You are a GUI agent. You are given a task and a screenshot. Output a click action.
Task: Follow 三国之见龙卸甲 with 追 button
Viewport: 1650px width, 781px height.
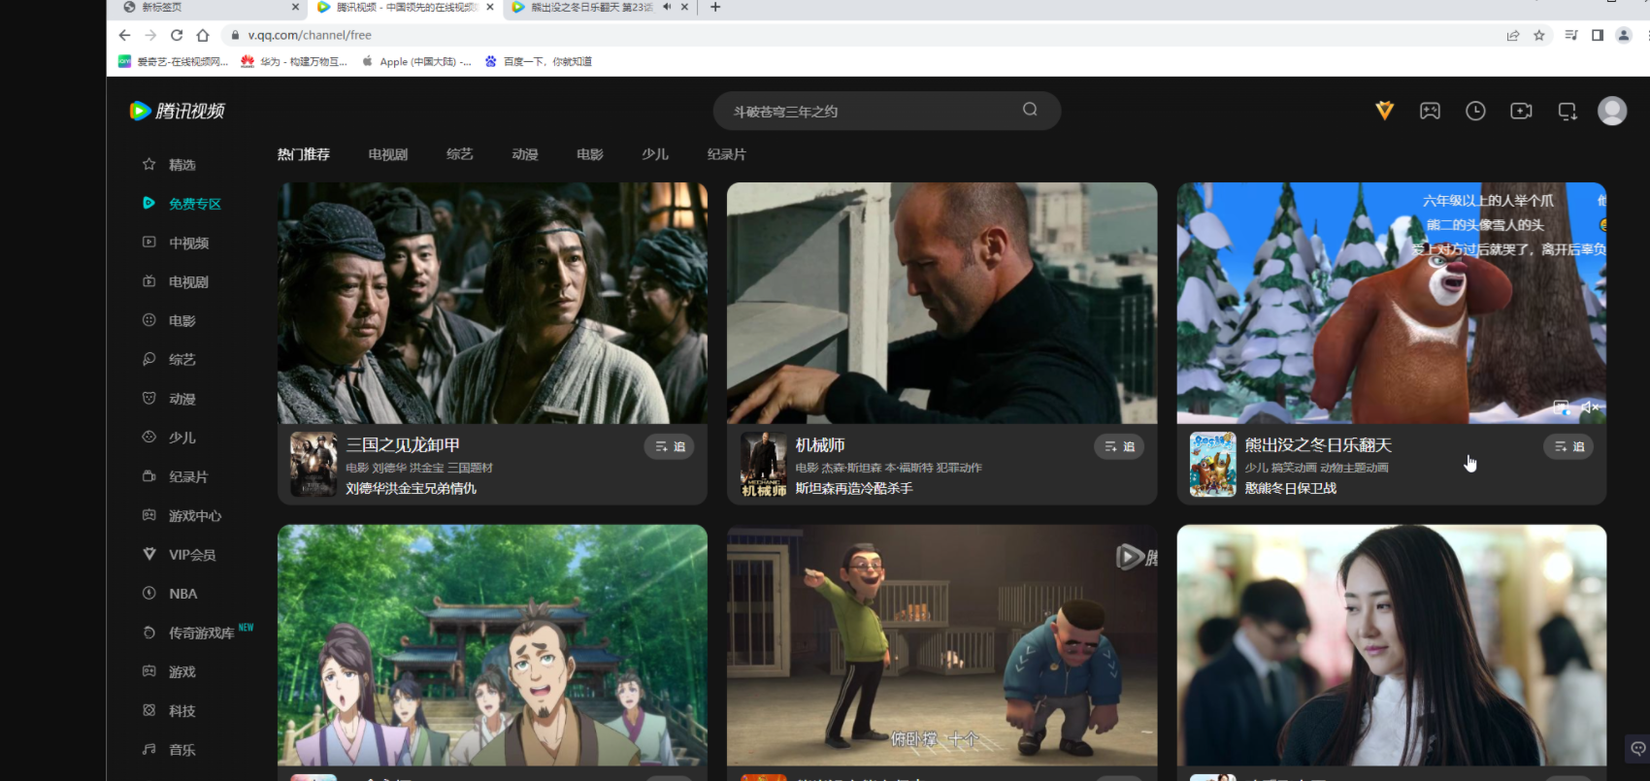(669, 446)
